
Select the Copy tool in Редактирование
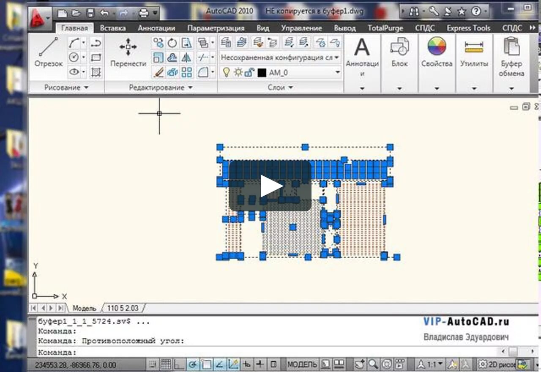[158, 43]
